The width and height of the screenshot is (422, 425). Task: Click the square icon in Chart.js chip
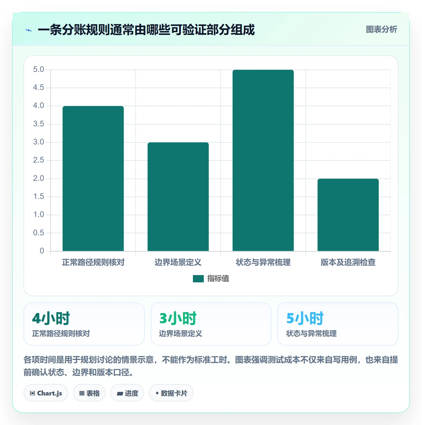(33, 393)
